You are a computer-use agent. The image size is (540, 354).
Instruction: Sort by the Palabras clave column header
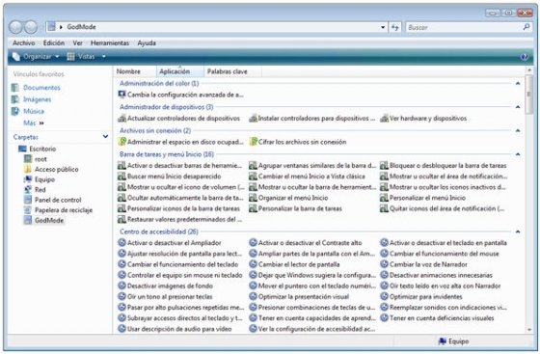[x=232, y=71]
